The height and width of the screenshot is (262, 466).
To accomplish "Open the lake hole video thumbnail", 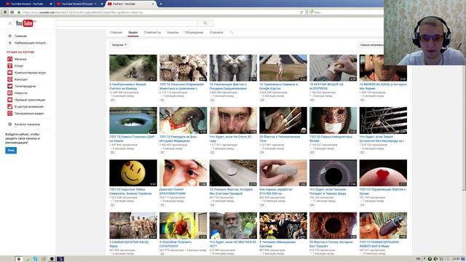I will point(133,120).
